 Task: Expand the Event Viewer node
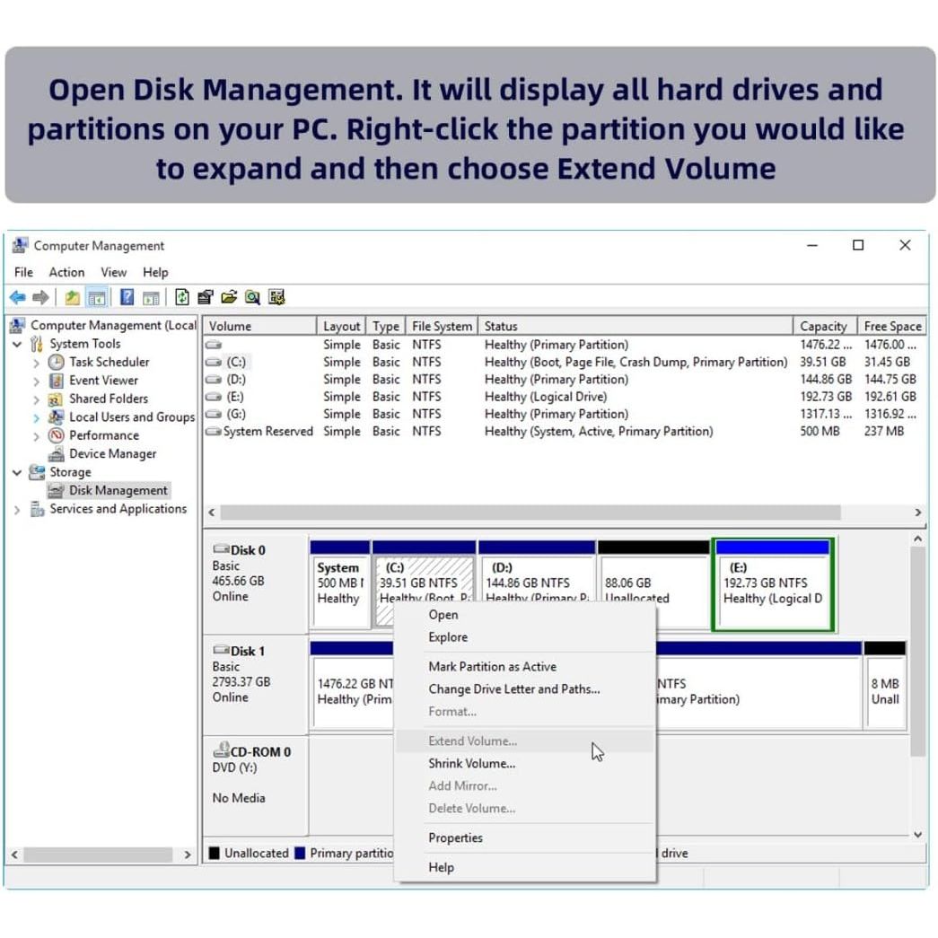pos(36,381)
